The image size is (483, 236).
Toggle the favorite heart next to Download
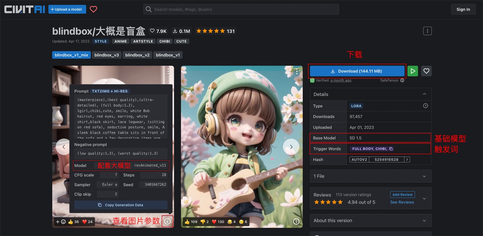[426, 71]
